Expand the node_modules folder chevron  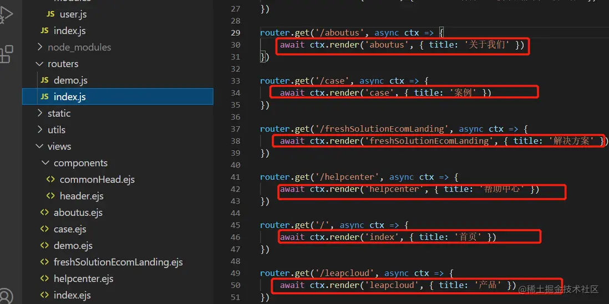pos(39,47)
